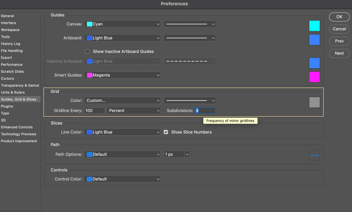Click the Gridline Every input field
Screen dimensions: 352x212
tap(94, 110)
